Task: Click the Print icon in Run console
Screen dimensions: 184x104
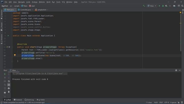Action: [9, 88]
